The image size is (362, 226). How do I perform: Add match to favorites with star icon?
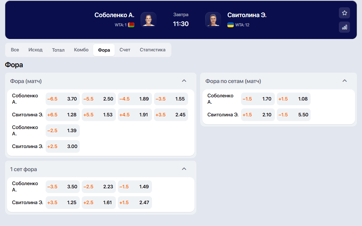pos(344,13)
